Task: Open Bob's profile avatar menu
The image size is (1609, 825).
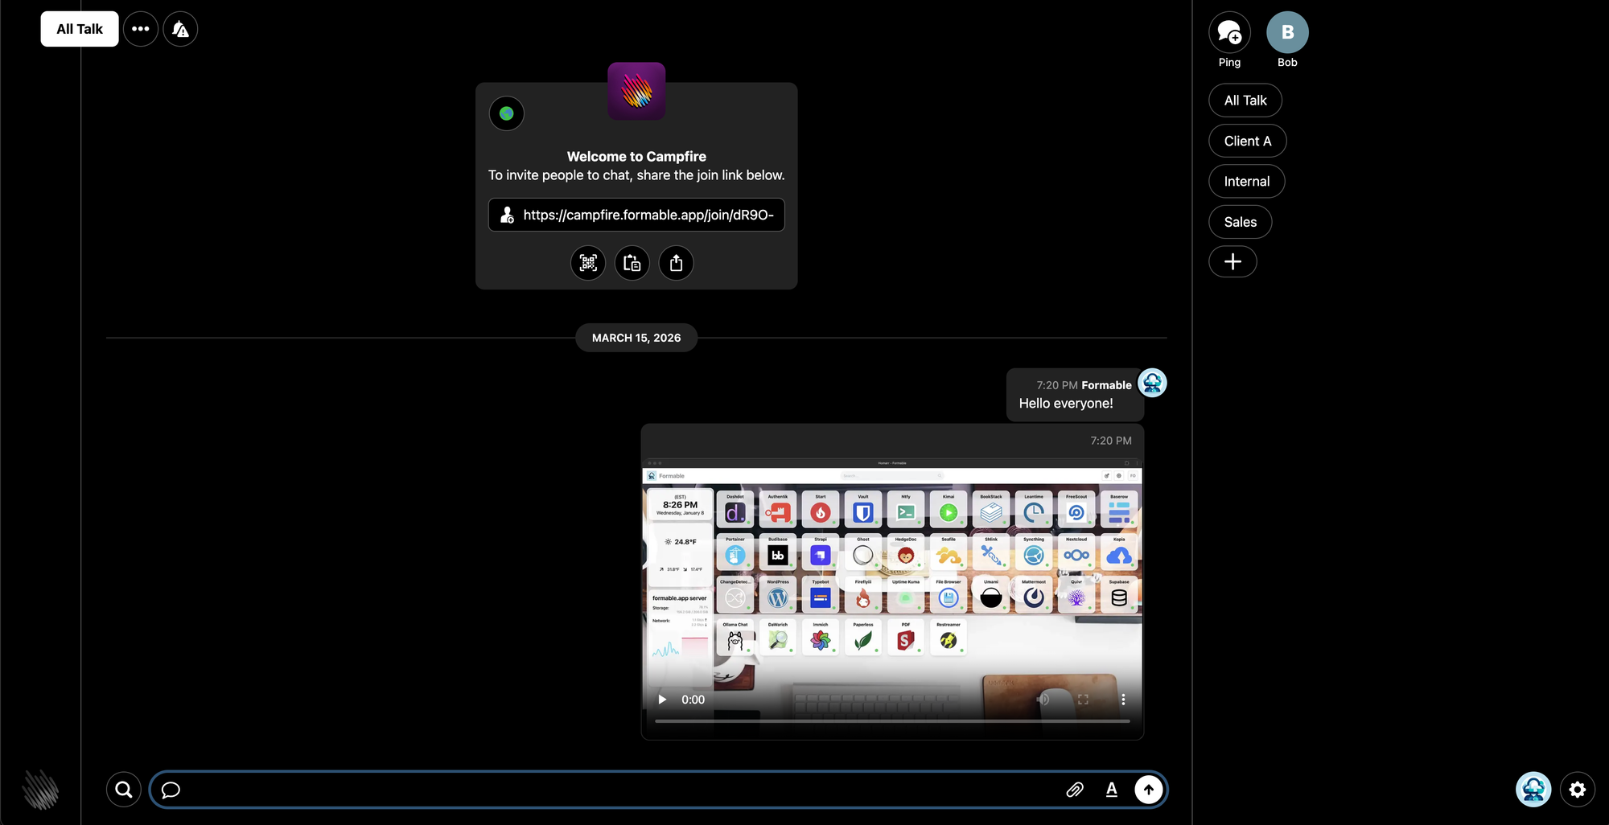Action: coord(1286,32)
